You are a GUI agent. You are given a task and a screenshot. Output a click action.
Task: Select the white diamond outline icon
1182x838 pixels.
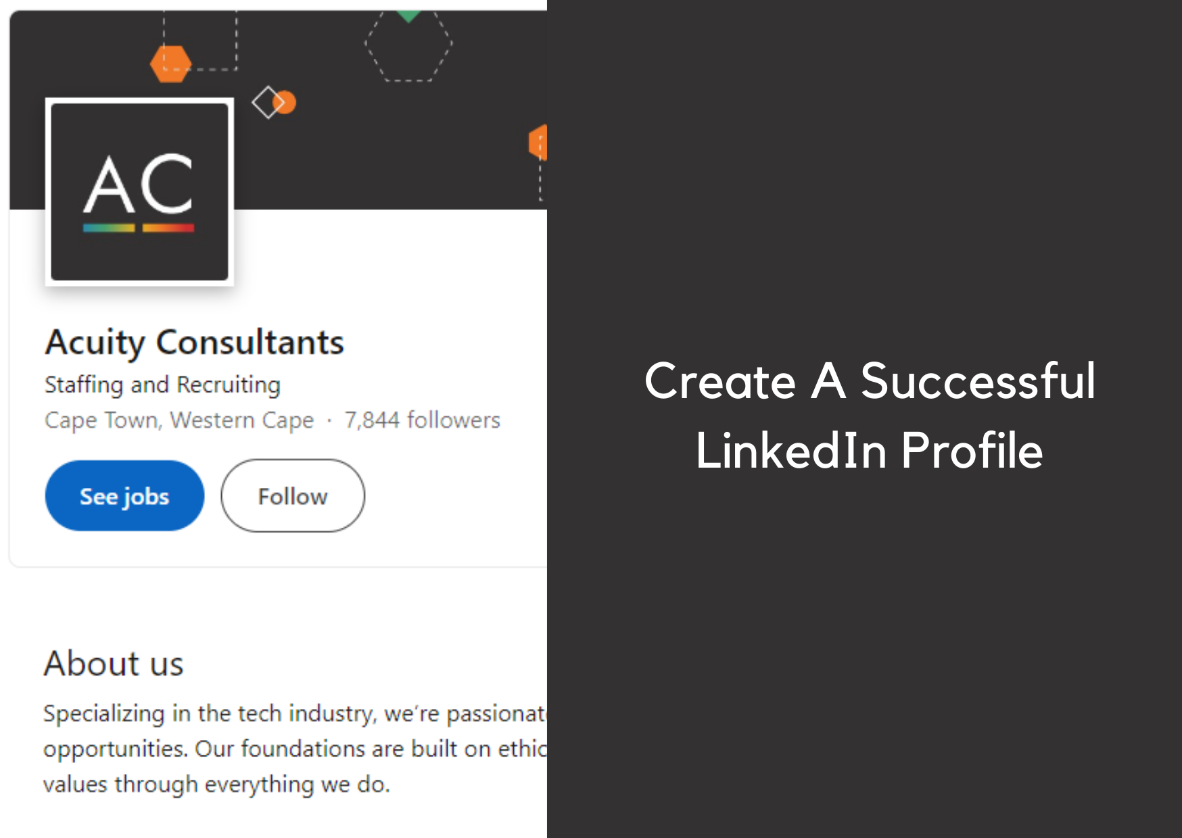(x=266, y=102)
